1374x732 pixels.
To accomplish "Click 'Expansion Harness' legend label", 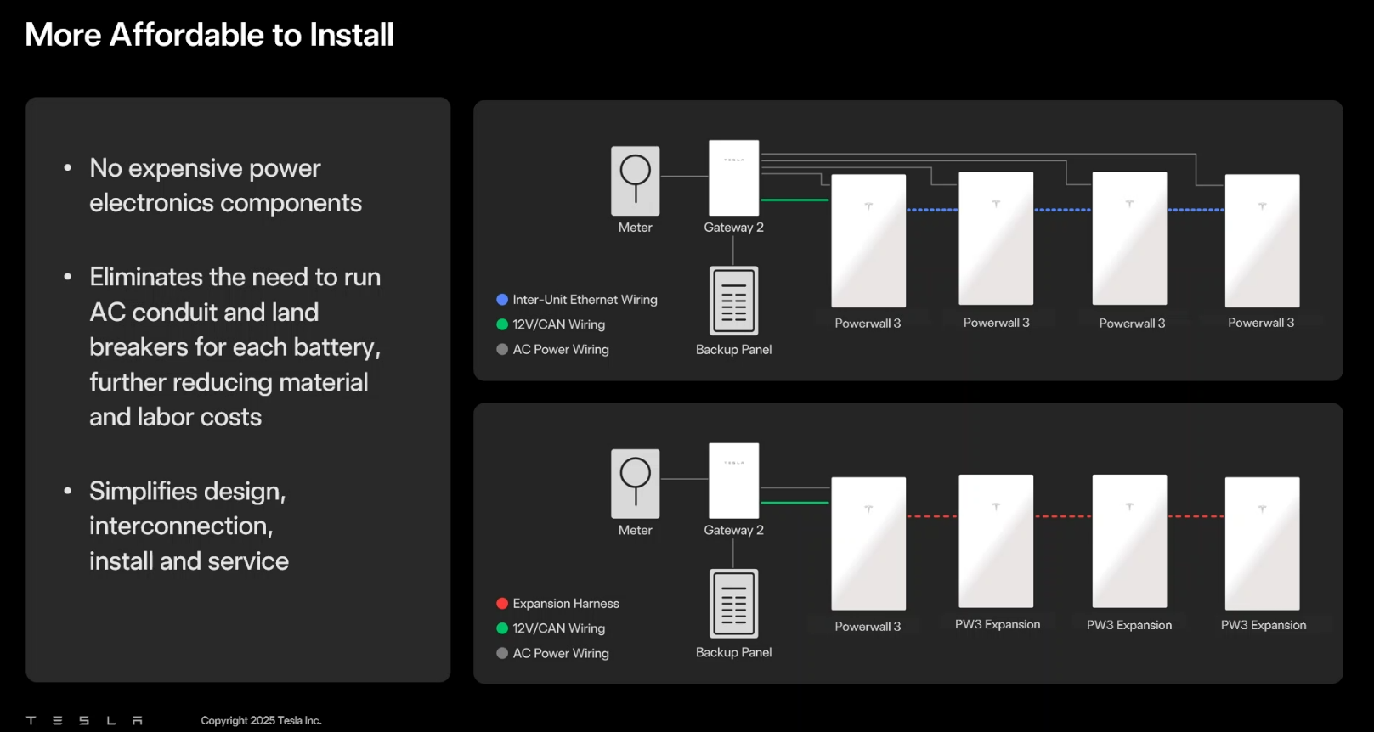I will [566, 604].
